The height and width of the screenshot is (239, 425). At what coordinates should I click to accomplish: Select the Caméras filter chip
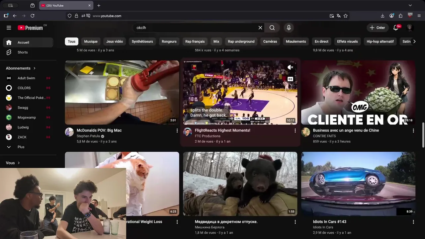pos(270,41)
